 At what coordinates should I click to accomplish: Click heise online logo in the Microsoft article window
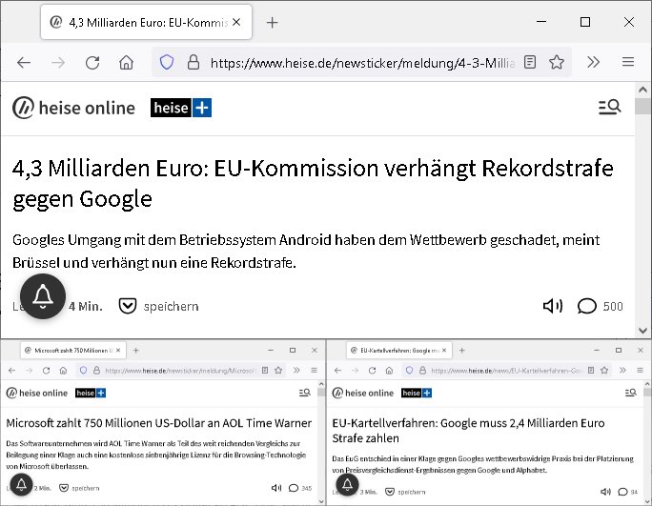tap(37, 393)
